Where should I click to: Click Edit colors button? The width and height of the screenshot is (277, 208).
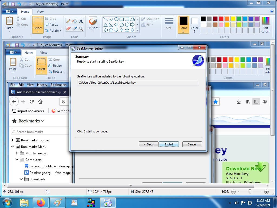tap(265, 25)
